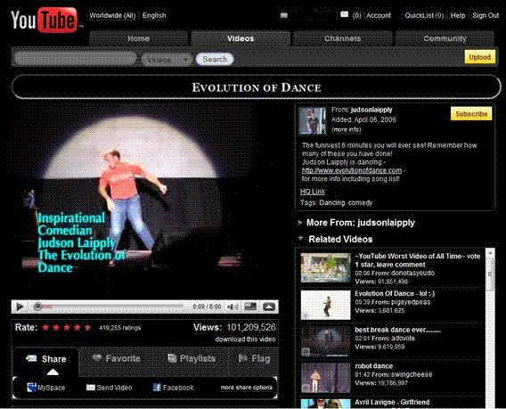The width and height of the screenshot is (506, 409).
Task: Open the Help link
Action: (458, 15)
